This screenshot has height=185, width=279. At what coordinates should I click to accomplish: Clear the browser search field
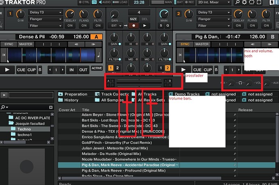[x=51, y=107]
